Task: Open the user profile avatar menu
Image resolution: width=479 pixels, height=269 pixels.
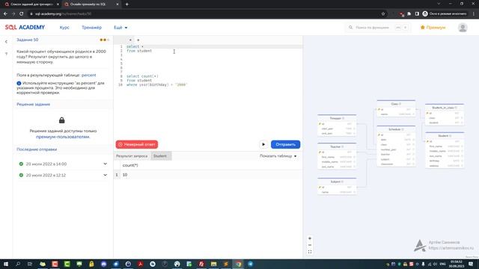Action: [463, 28]
